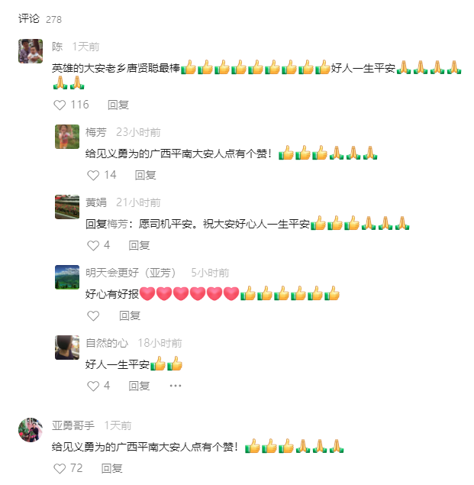Open 黄娟's flower avatar
This screenshot has height=485, width=474.
(67, 207)
